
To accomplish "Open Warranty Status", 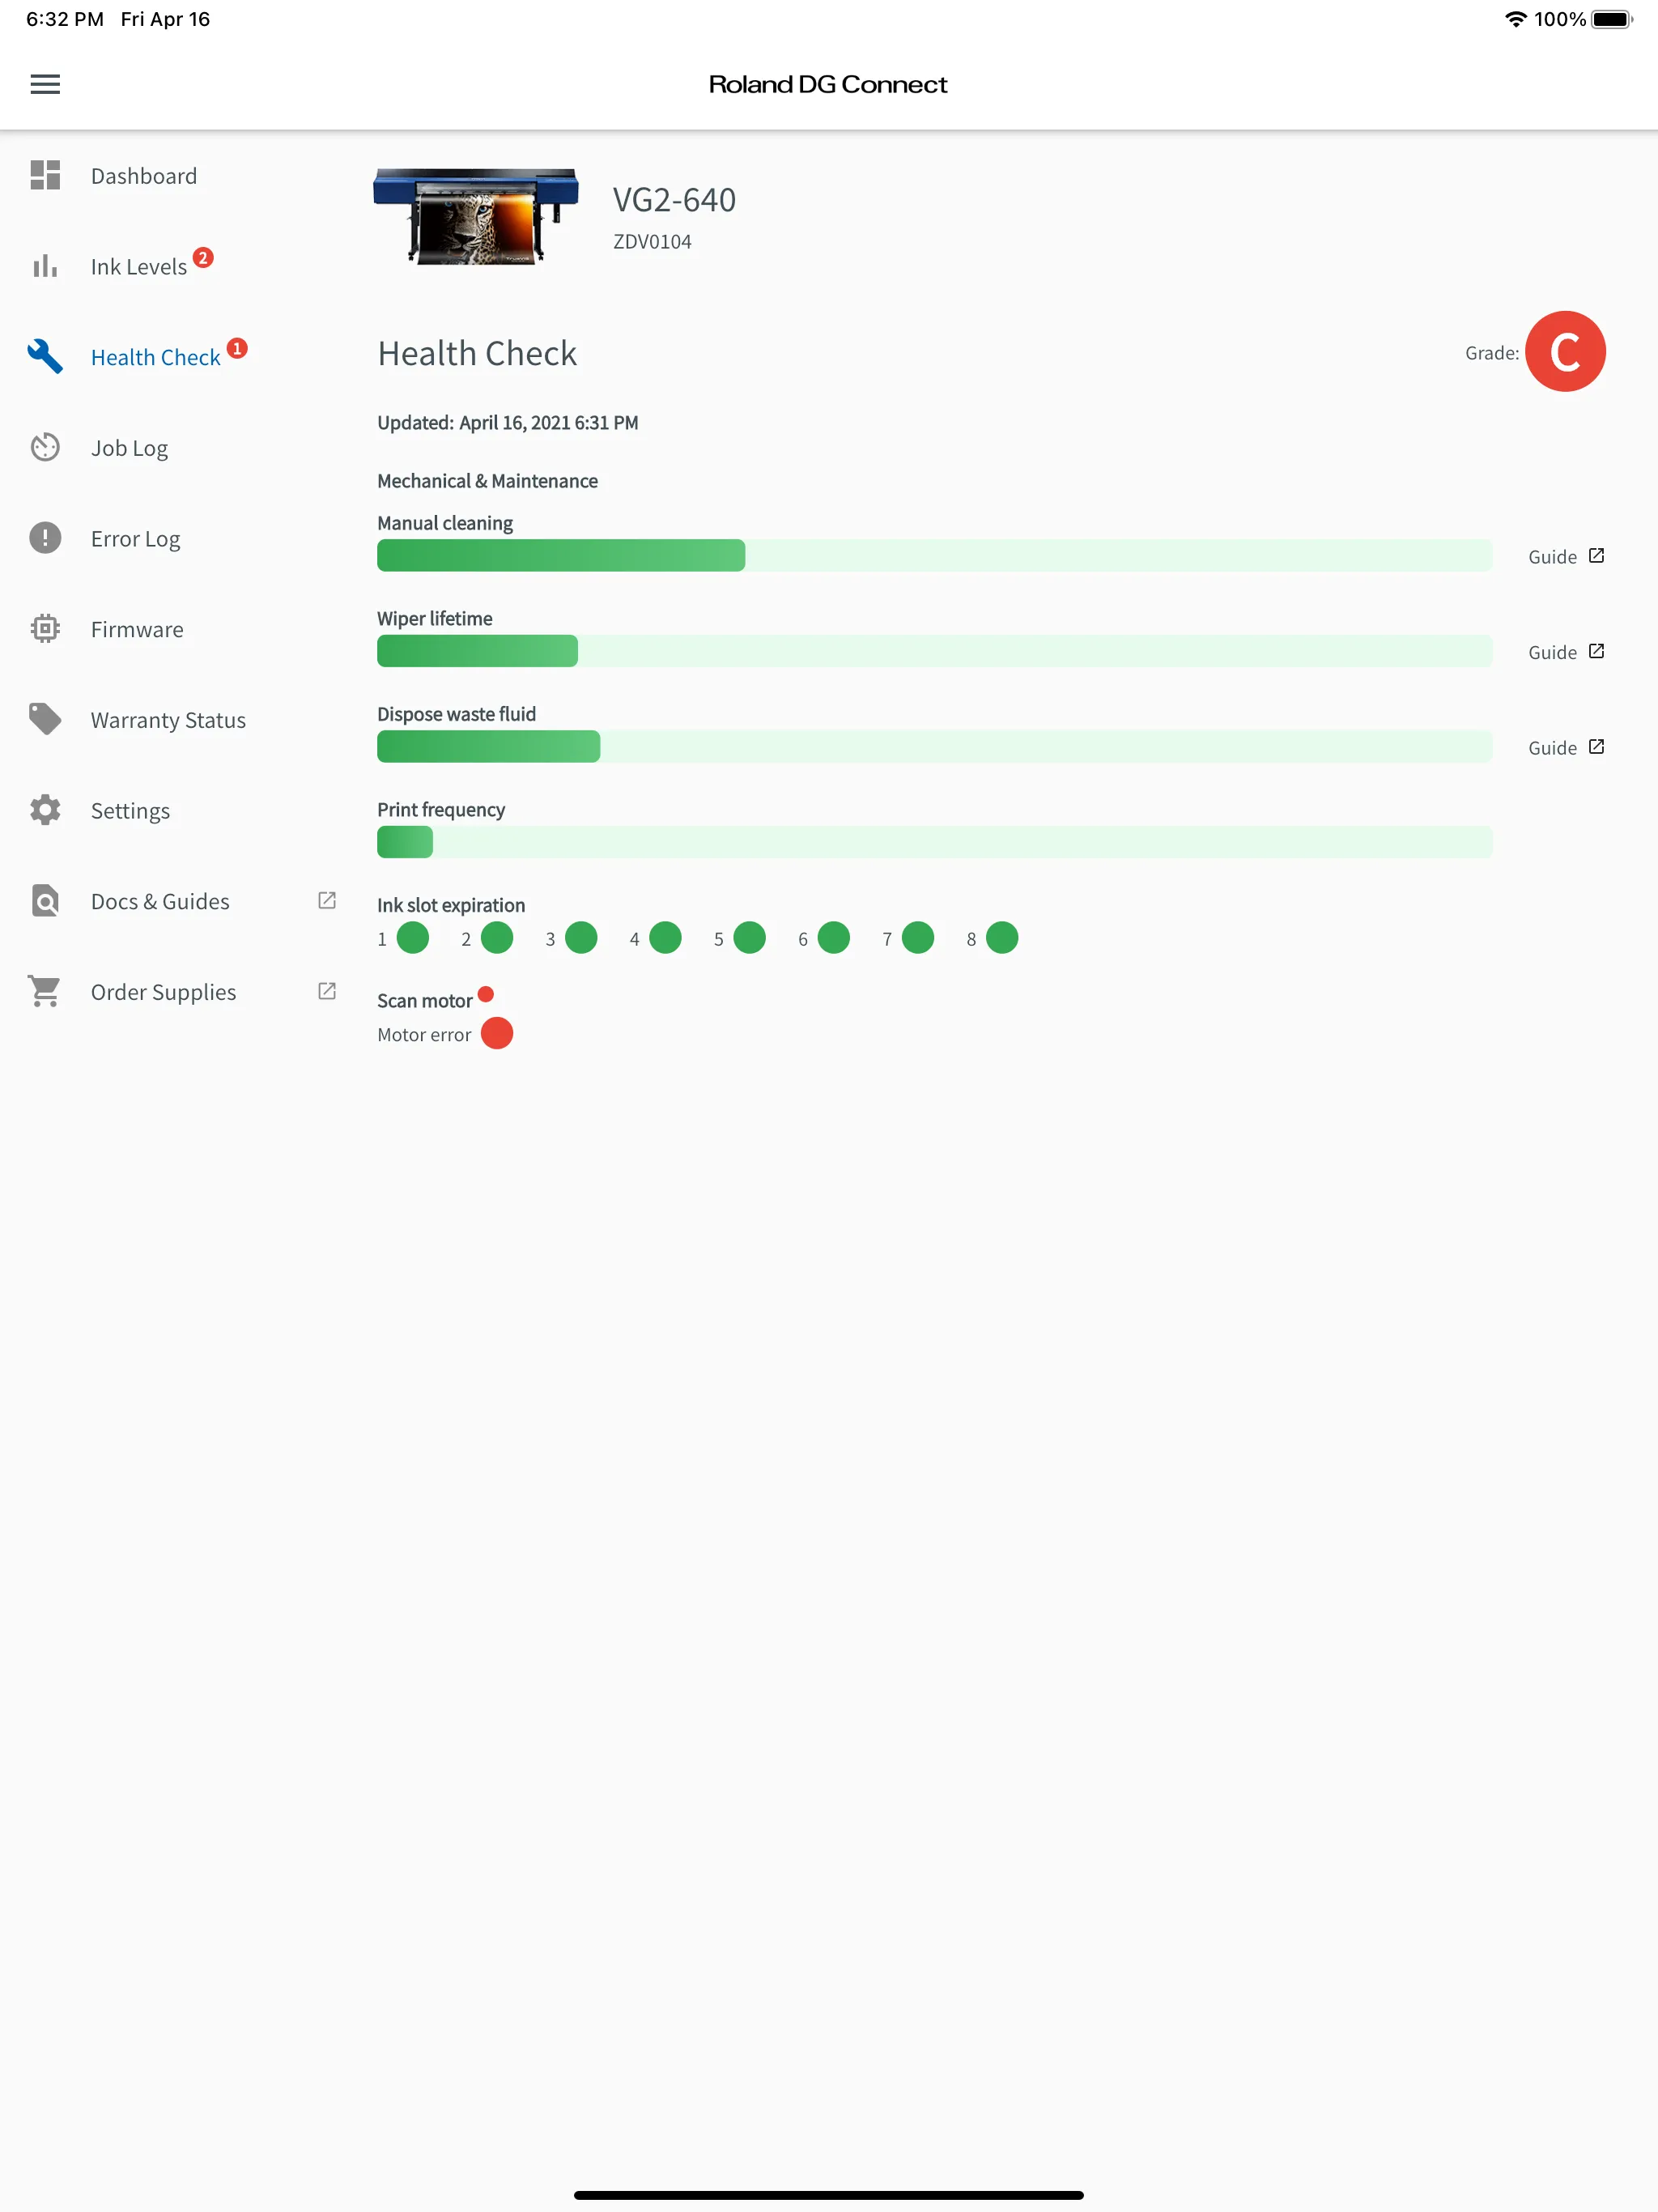I will [x=168, y=720].
